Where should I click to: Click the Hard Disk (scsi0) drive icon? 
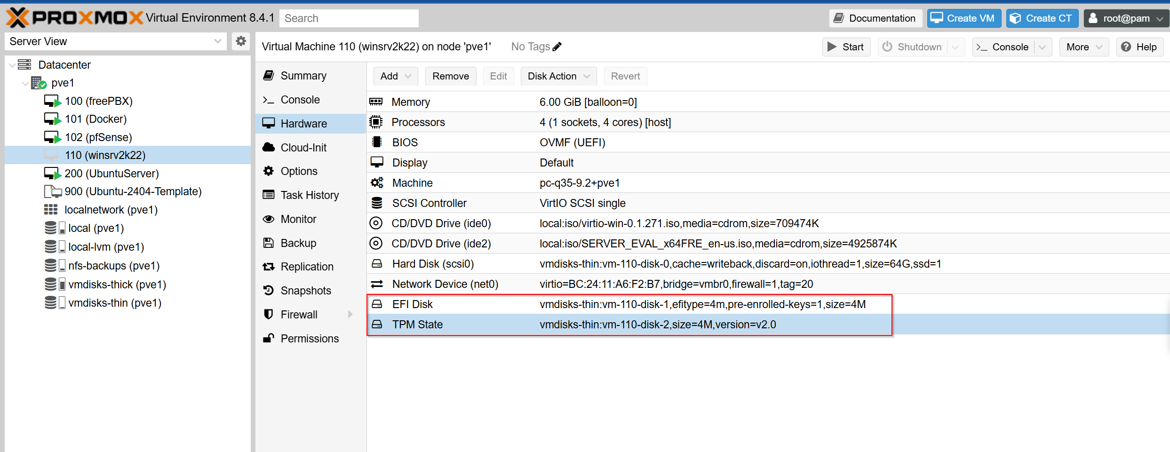(x=377, y=263)
